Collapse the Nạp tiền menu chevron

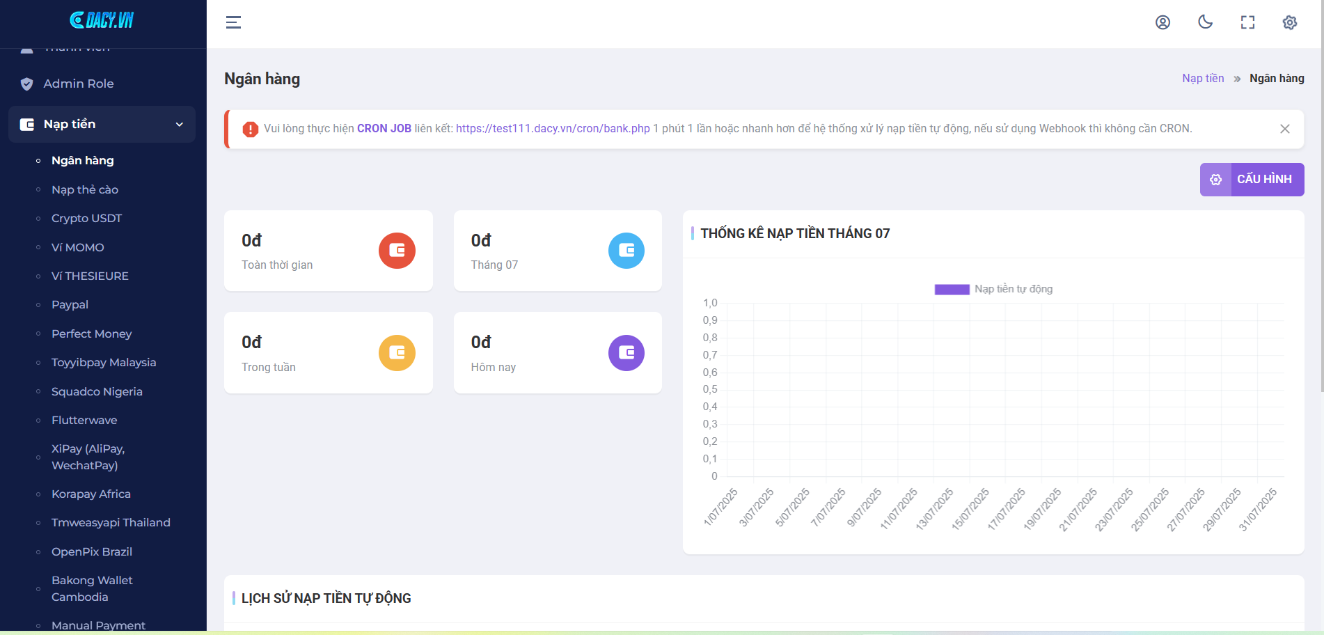tap(180, 125)
